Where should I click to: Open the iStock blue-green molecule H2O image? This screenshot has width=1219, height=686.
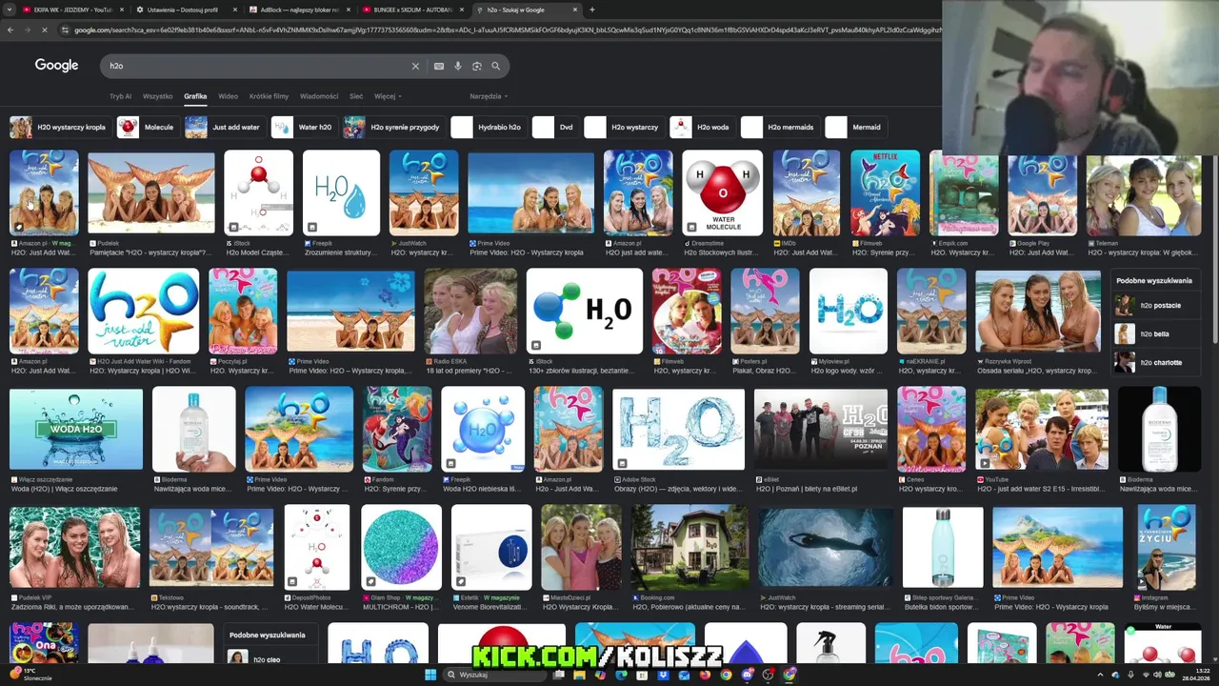click(x=584, y=311)
